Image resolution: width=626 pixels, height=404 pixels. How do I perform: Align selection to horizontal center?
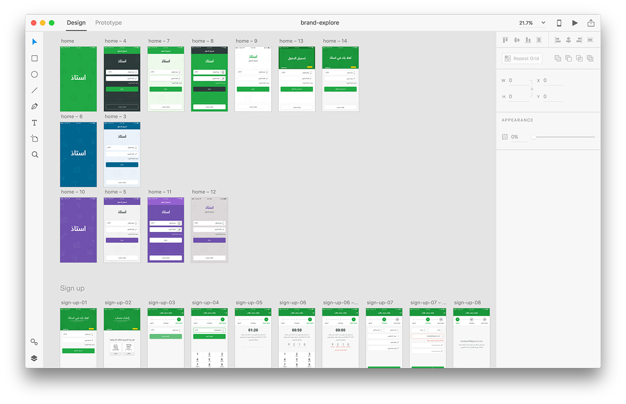click(x=569, y=40)
